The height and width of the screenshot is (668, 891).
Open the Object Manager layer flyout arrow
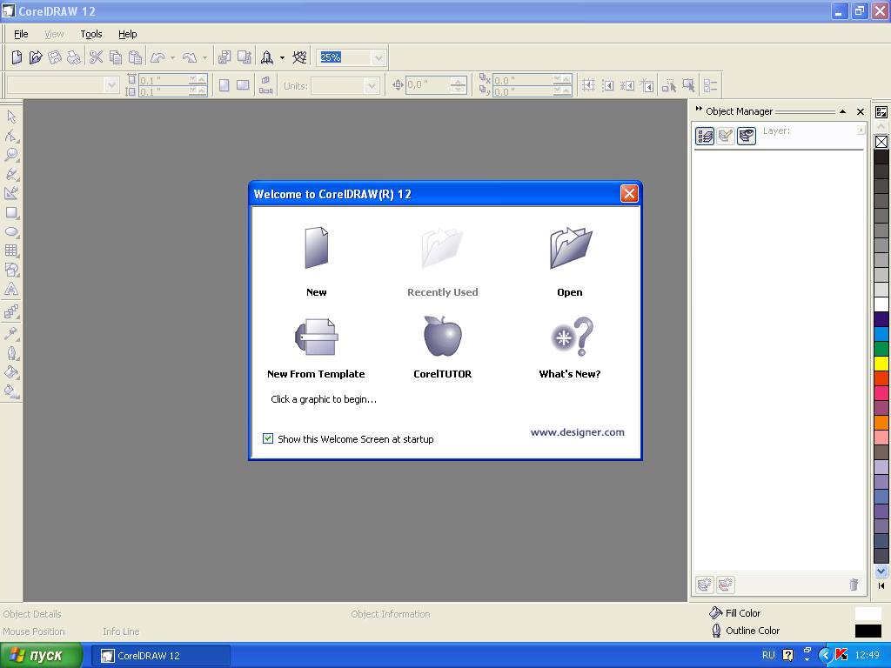[861, 130]
